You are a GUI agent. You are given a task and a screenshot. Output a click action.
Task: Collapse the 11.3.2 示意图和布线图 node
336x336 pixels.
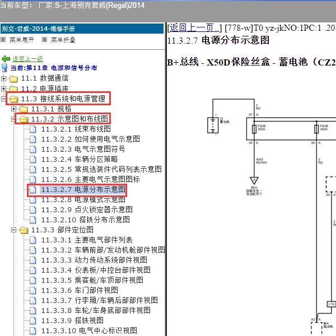tap(13, 119)
